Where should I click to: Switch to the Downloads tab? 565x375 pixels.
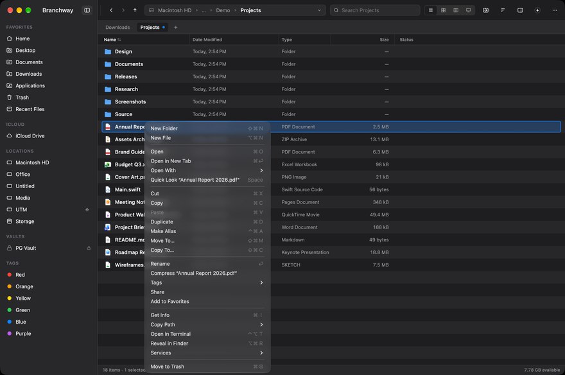[x=117, y=28]
